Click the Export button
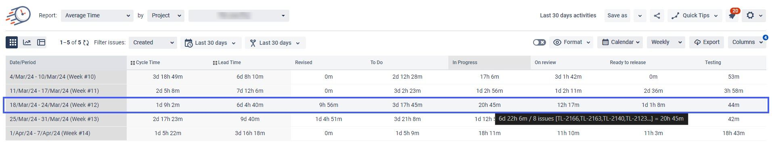This screenshot has width=772, height=146. tap(706, 42)
